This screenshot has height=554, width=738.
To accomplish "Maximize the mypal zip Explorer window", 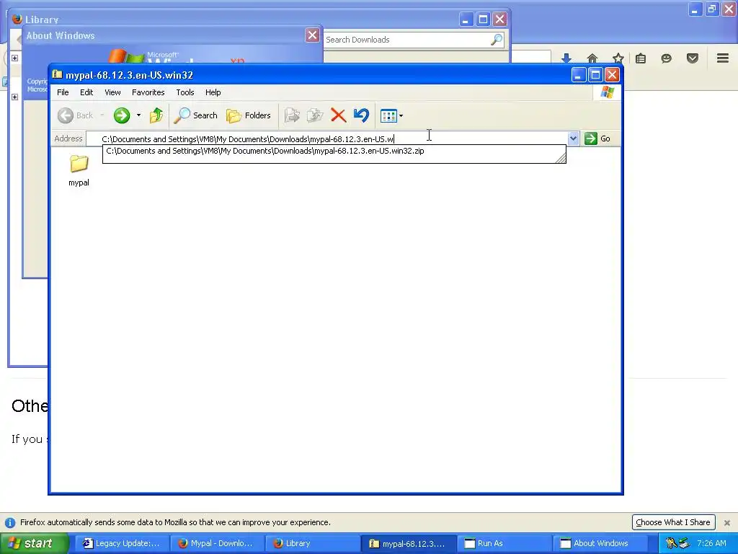I will pyautogui.click(x=595, y=74).
